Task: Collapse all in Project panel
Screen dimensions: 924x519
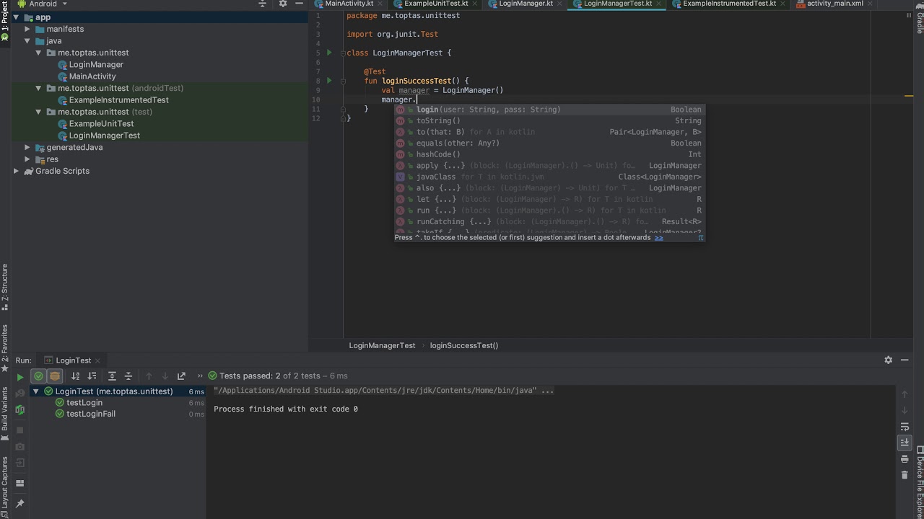Action: tap(262, 4)
